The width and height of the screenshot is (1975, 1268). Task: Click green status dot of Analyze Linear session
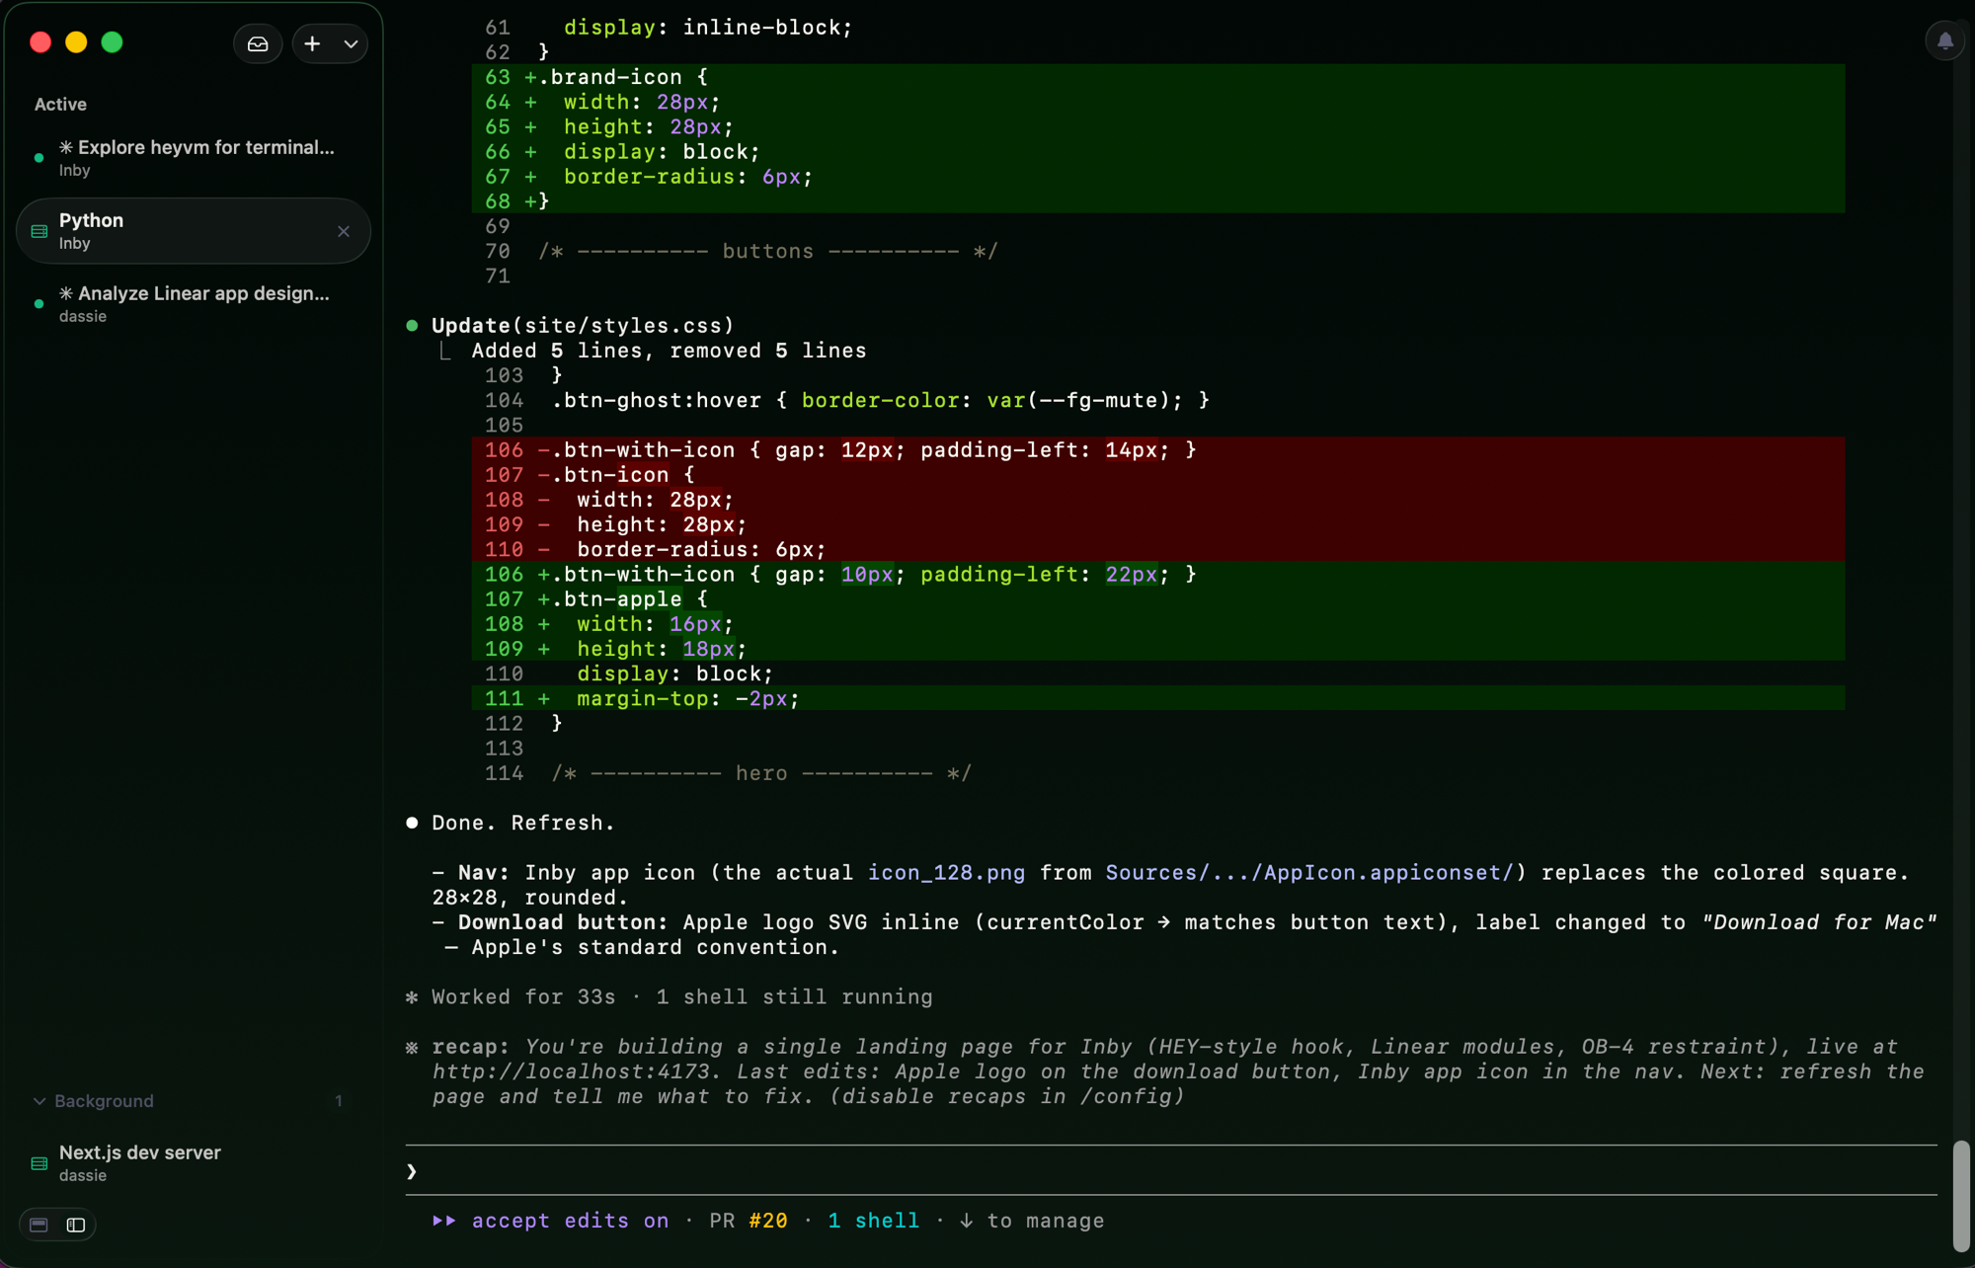[x=39, y=304]
